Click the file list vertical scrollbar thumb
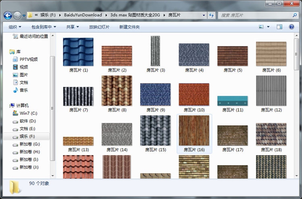This screenshot has height=199, width=302. point(296,54)
